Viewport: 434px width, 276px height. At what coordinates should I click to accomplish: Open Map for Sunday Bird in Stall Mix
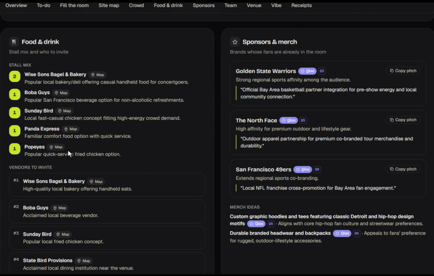click(x=65, y=111)
